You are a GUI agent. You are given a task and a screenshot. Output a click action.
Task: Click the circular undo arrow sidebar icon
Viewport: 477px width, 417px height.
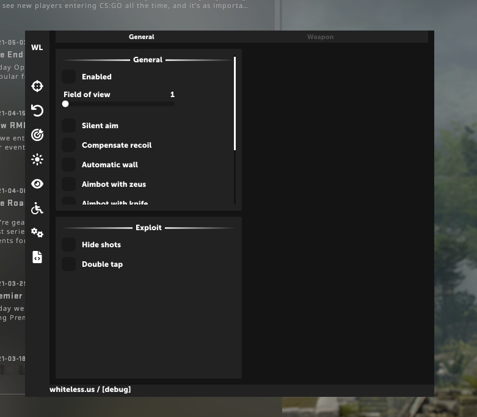click(37, 111)
